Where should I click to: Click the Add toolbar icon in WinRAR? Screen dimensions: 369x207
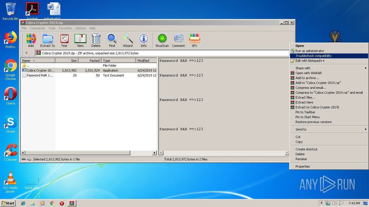click(31, 40)
